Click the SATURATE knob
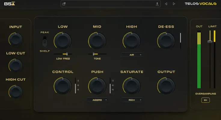 (131, 86)
